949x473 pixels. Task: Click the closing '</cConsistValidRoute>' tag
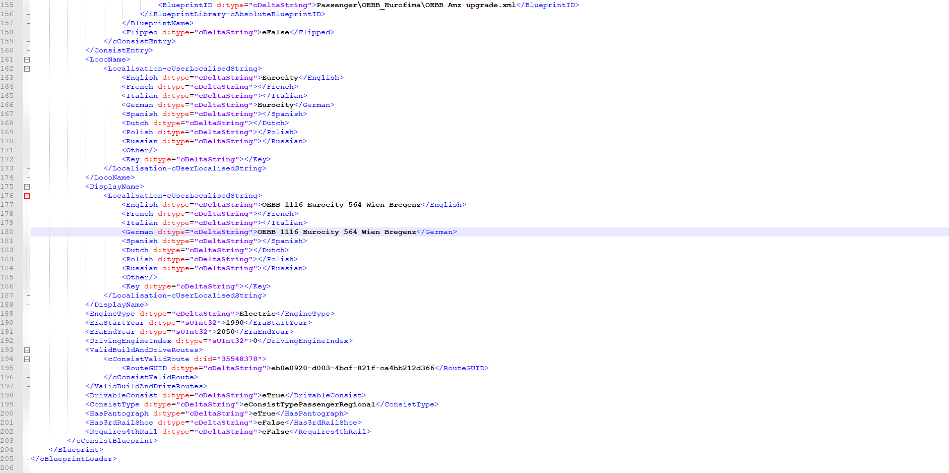[151, 377]
